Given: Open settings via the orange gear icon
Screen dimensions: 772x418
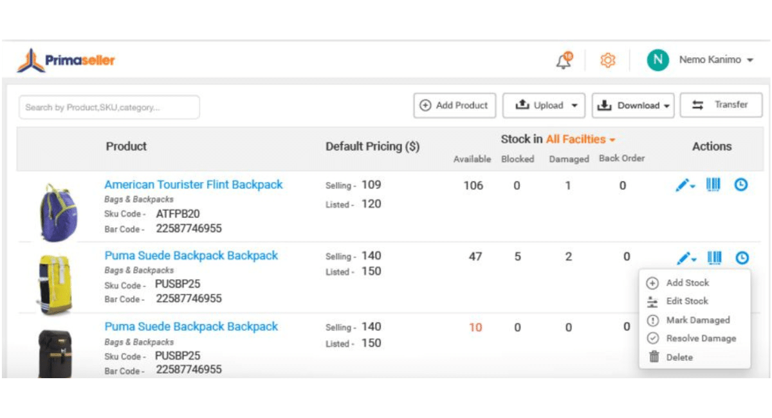Looking at the screenshot, I should point(607,60).
